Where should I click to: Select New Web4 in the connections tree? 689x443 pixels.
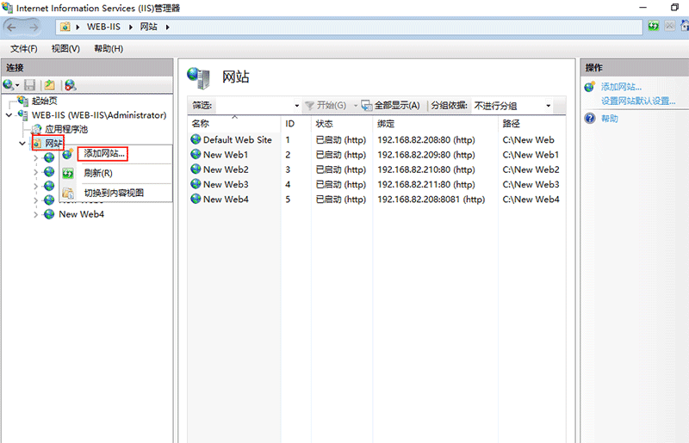tap(81, 214)
